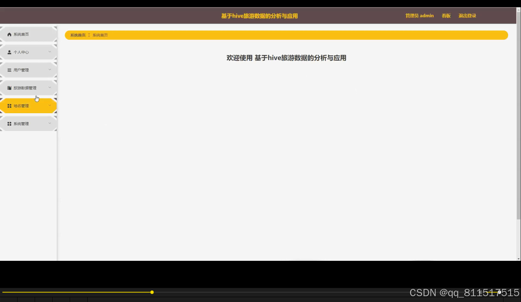Click the breadcrumb separator icon after 系统首页
The image size is (521, 302).
[x=88, y=35]
